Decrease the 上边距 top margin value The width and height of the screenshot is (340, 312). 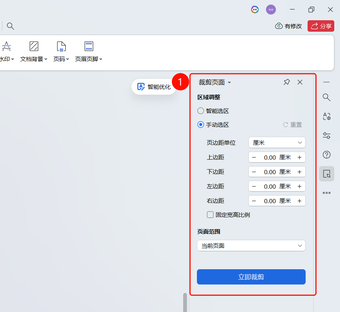254,157
